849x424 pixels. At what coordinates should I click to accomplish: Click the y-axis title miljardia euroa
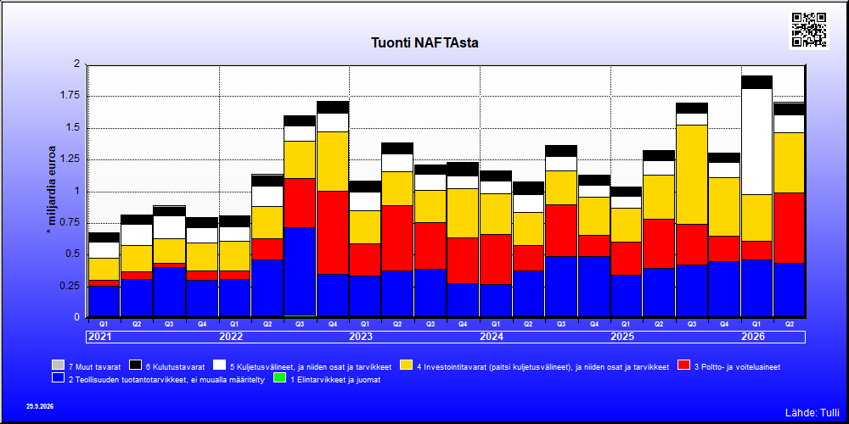pos(52,189)
